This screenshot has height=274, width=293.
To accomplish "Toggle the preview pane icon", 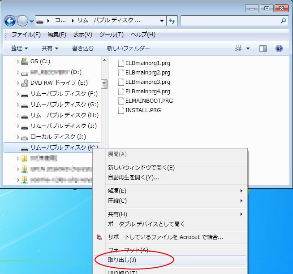I will (263, 48).
